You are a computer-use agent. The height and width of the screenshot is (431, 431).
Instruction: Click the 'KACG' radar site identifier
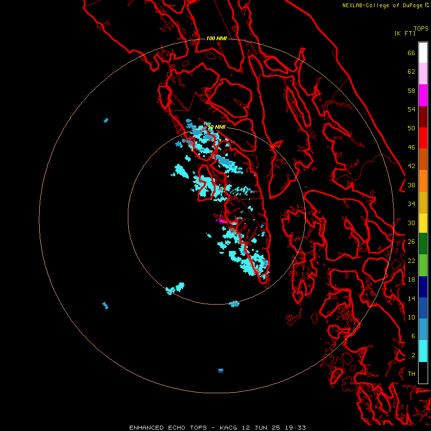(x=228, y=428)
